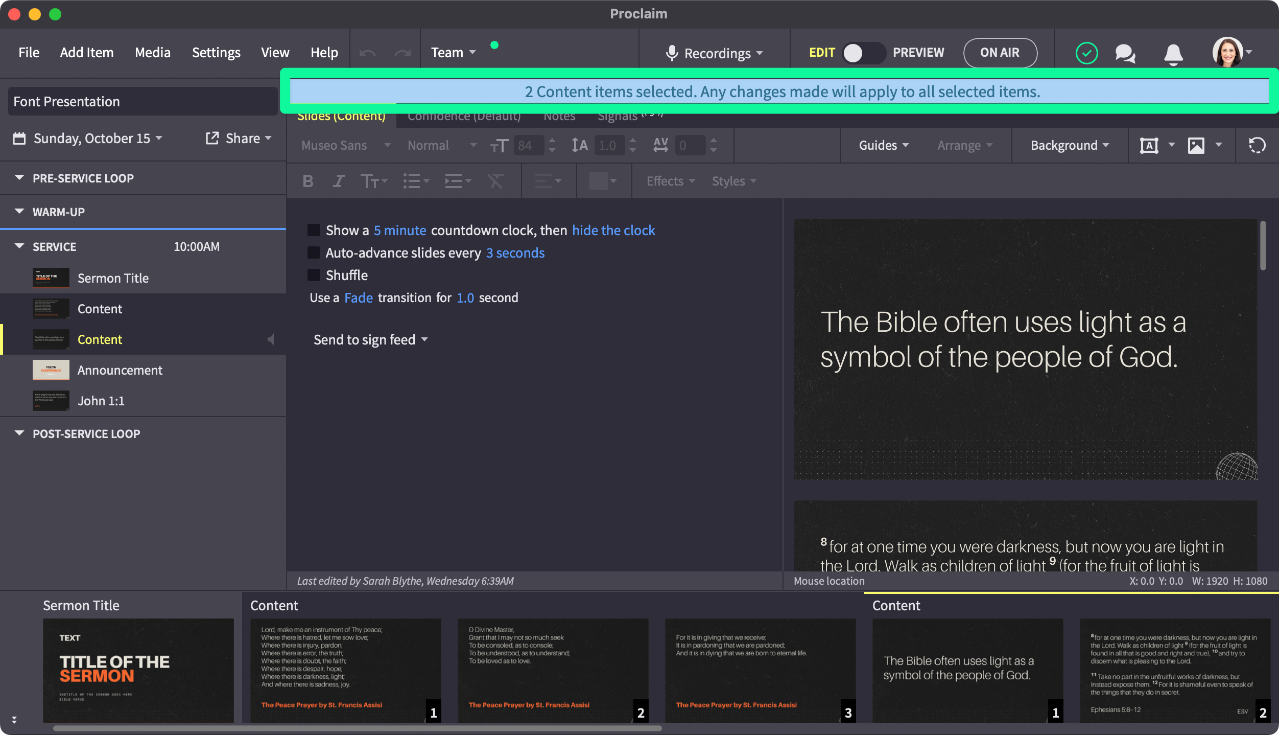Open the Background dropdown
Viewport: 1279px width, 735px height.
pyautogui.click(x=1069, y=146)
